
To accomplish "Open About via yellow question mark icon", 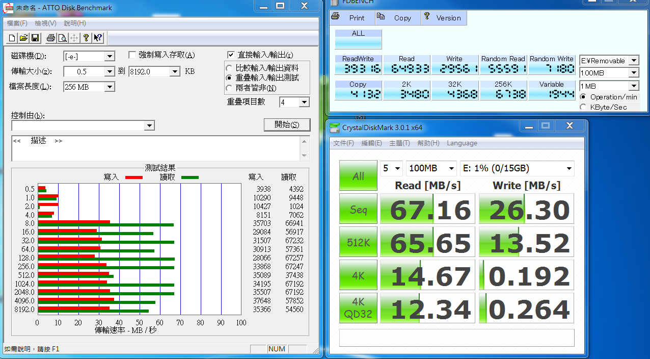I will pyautogui.click(x=86, y=38).
